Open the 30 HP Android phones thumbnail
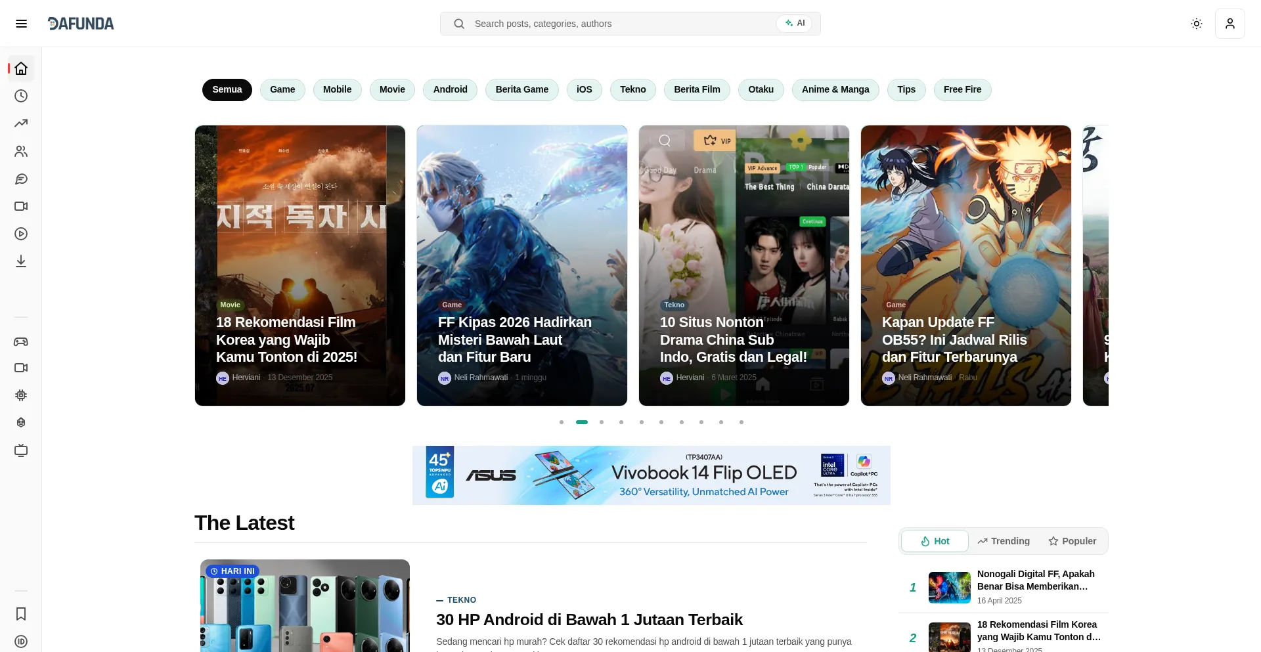 (305, 606)
